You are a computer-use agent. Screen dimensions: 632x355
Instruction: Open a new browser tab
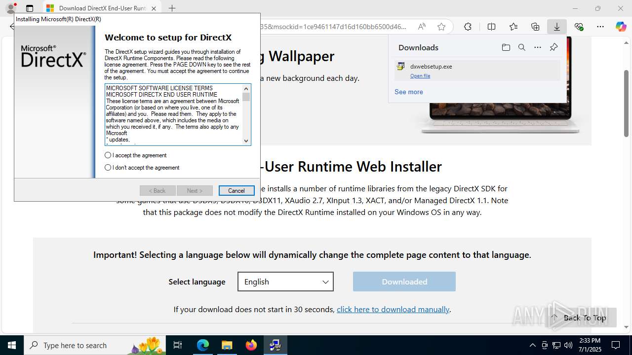[172, 8]
